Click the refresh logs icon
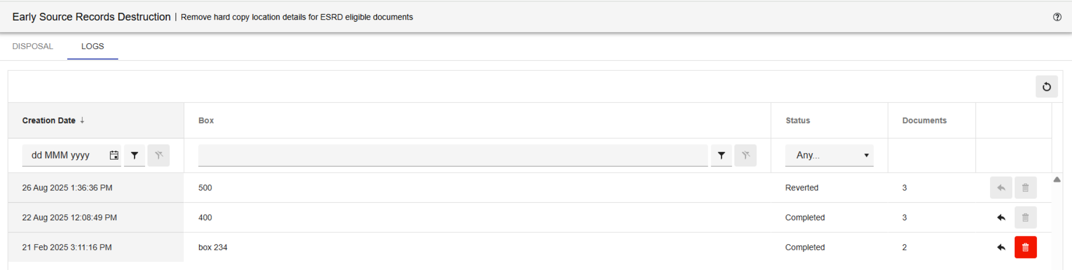Screen dimensions: 1072x270 pos(1046,87)
